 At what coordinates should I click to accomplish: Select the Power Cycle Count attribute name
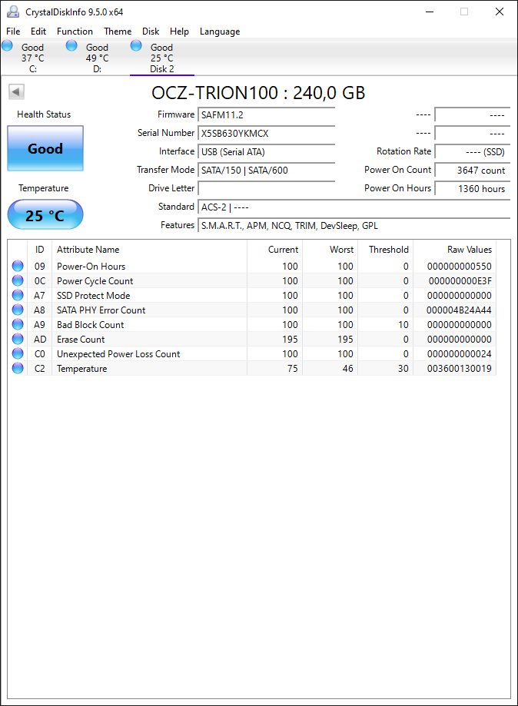tap(95, 281)
